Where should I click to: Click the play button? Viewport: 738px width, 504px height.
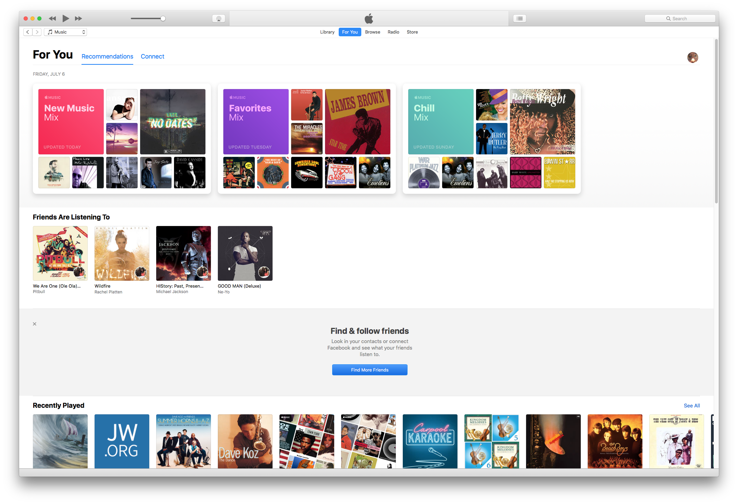[66, 18]
